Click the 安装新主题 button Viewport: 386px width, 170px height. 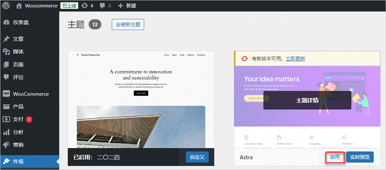128,24
